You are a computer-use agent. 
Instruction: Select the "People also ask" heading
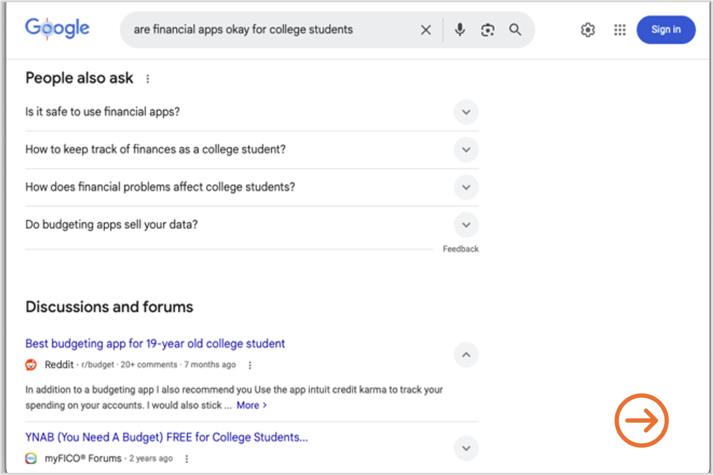coord(79,78)
